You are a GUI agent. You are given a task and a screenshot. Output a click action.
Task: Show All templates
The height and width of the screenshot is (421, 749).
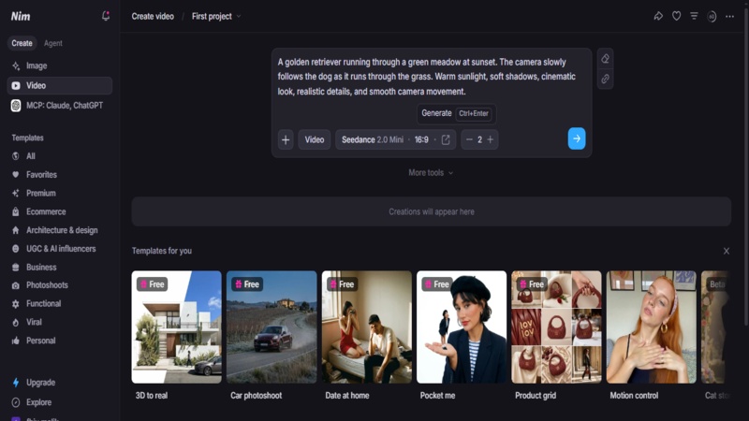60,156
